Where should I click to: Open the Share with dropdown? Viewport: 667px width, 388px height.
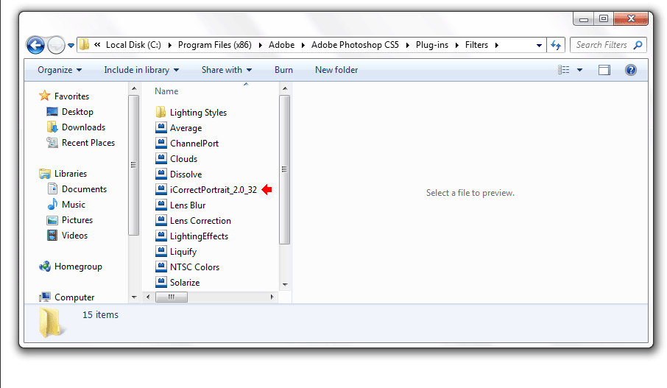(226, 70)
